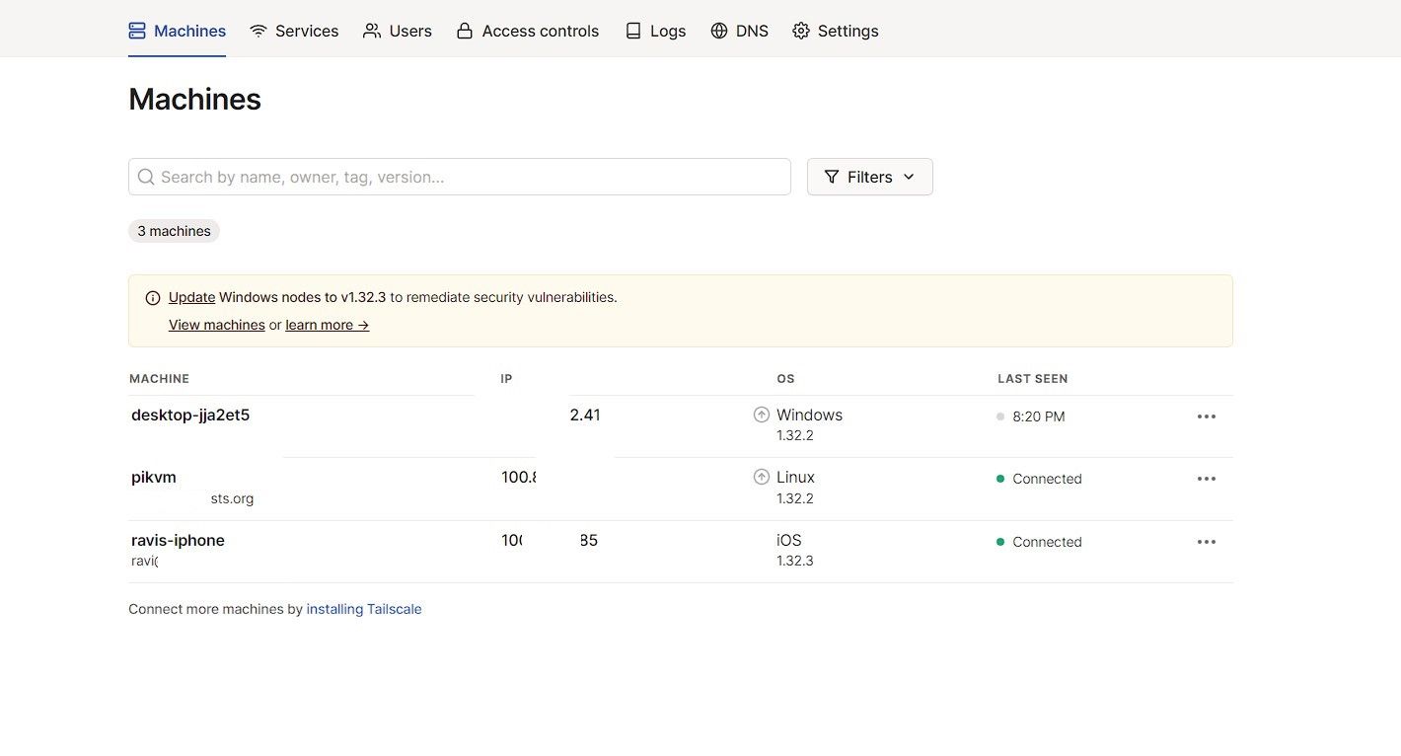Click the info icon in update banner
The width and height of the screenshot is (1401, 756).
point(153,297)
